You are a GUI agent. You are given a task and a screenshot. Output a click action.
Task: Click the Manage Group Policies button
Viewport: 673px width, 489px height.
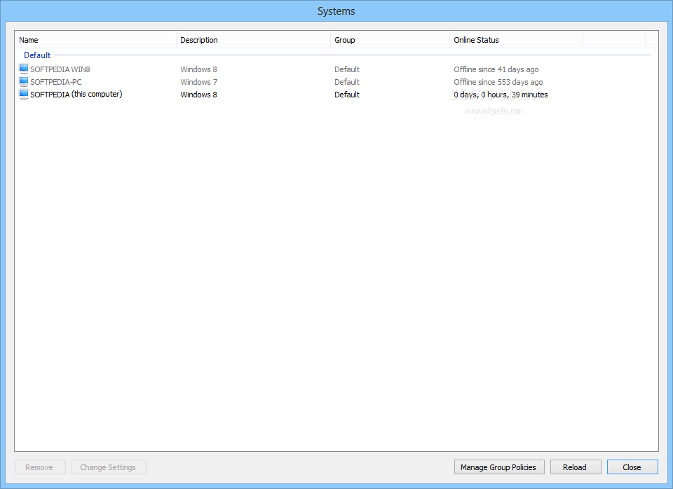point(499,467)
